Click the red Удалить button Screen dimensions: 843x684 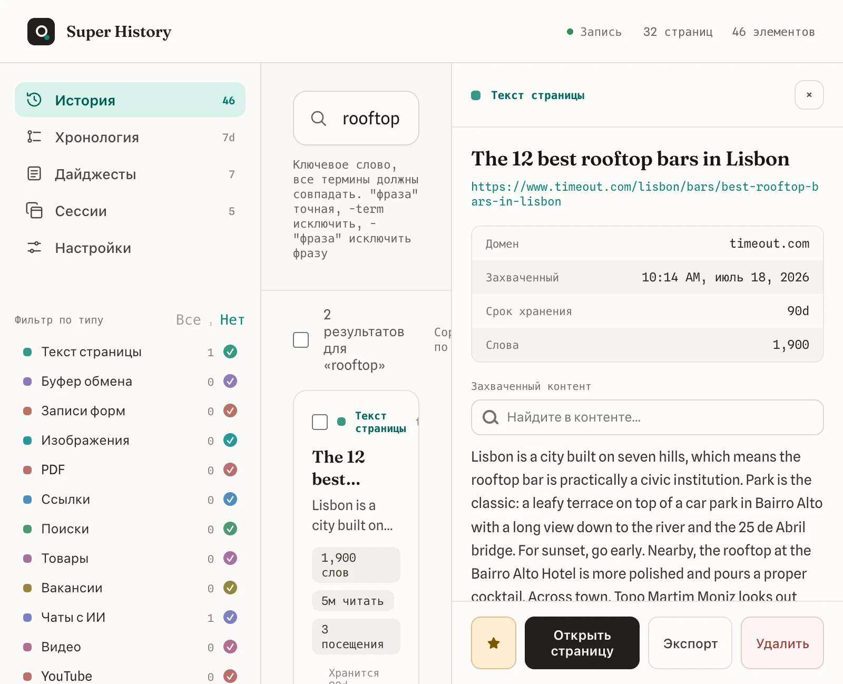tap(782, 643)
